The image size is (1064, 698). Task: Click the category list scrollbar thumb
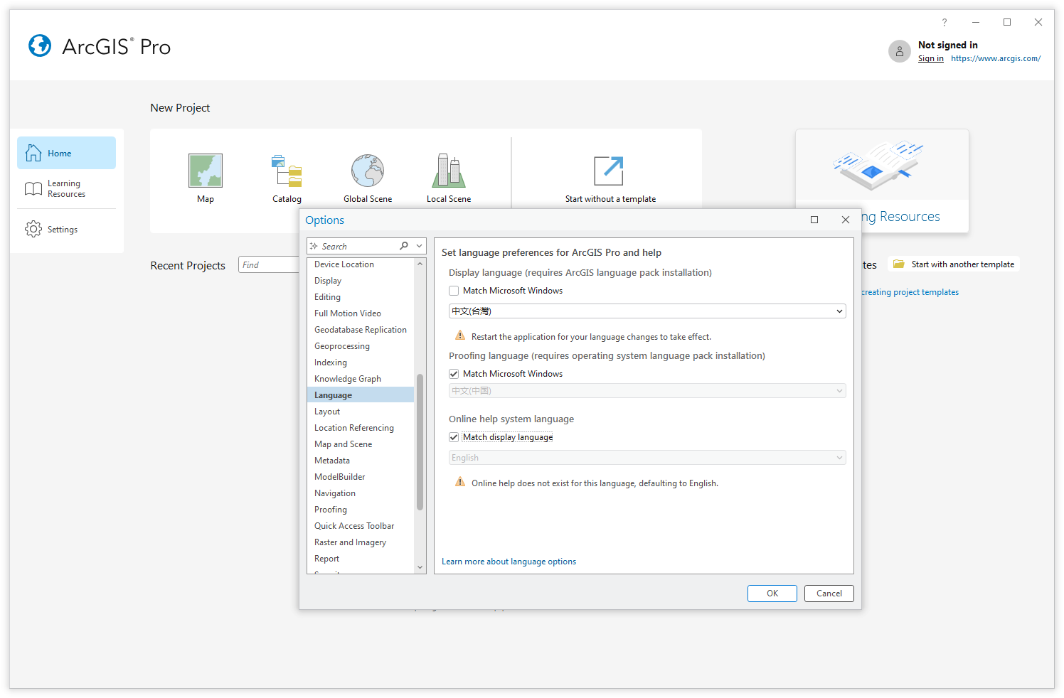point(420,442)
